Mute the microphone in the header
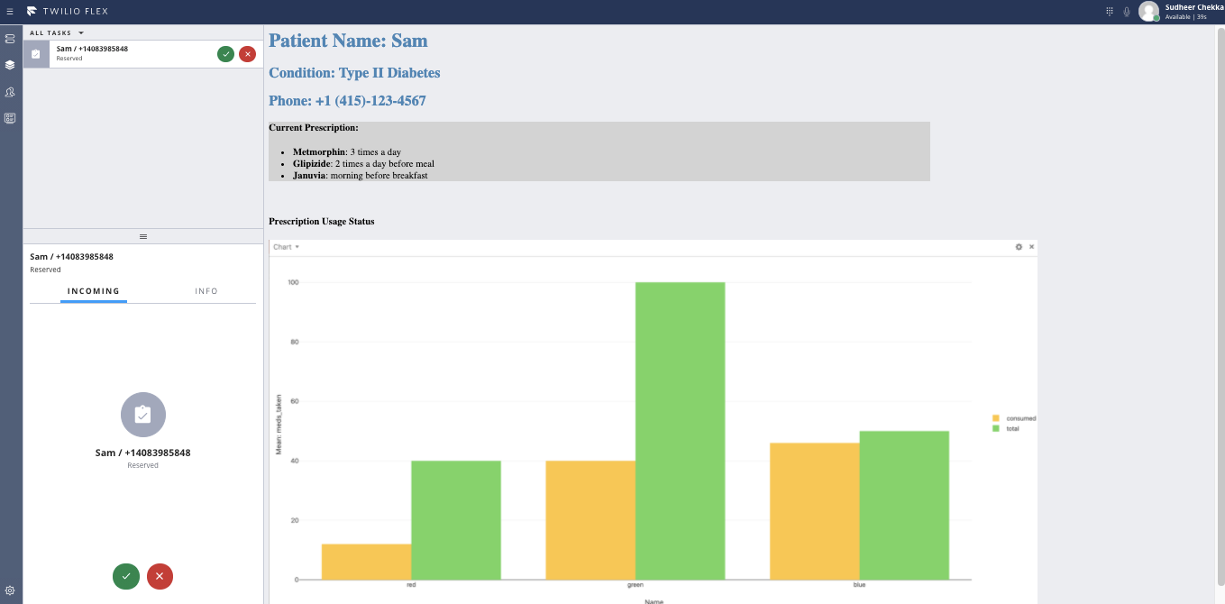 (1127, 12)
